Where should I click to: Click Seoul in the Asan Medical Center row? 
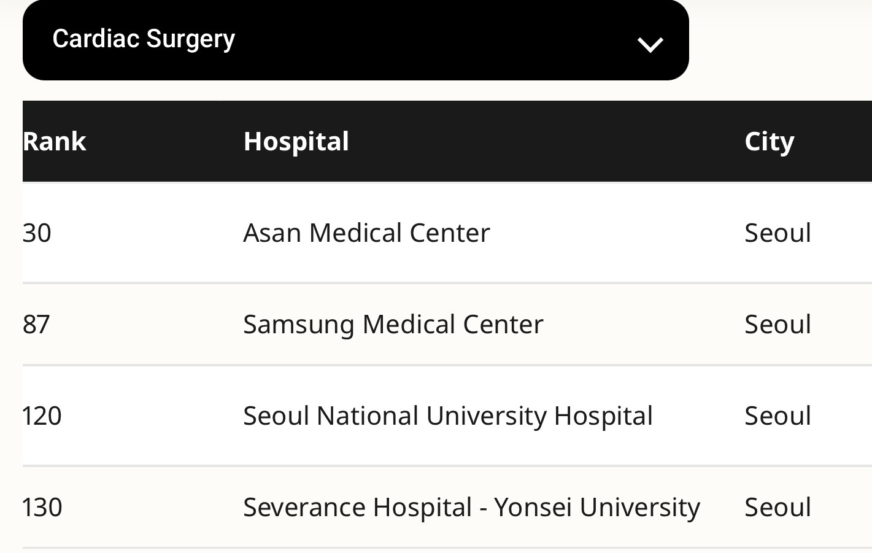tap(777, 233)
